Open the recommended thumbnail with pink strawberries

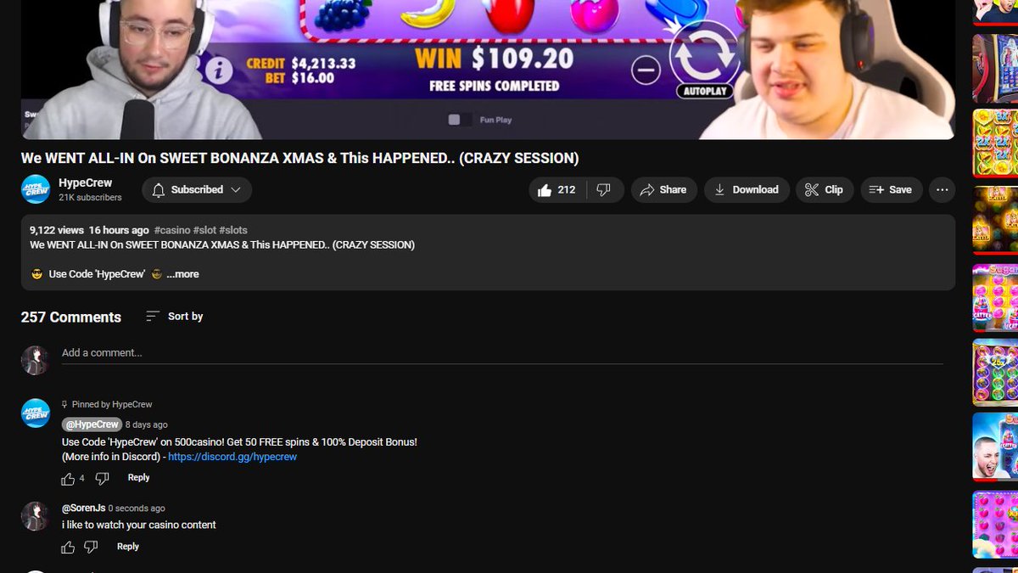[995, 524]
